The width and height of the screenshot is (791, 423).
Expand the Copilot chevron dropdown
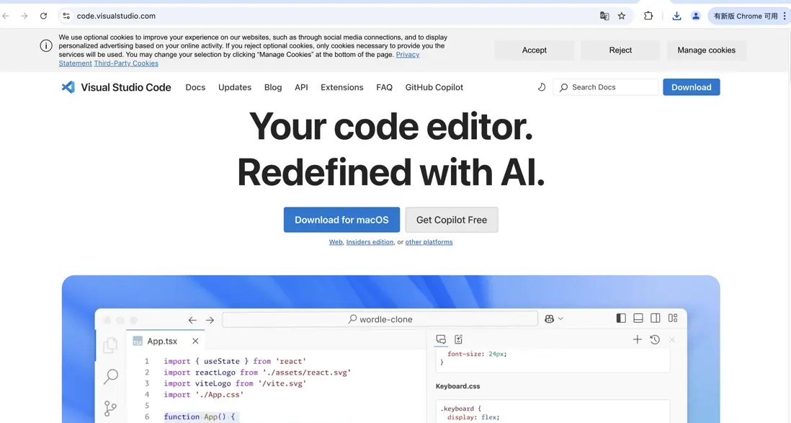[x=560, y=319]
